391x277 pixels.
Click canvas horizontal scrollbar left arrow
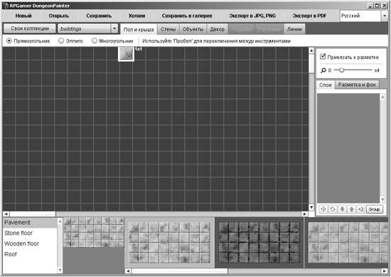[6, 214]
